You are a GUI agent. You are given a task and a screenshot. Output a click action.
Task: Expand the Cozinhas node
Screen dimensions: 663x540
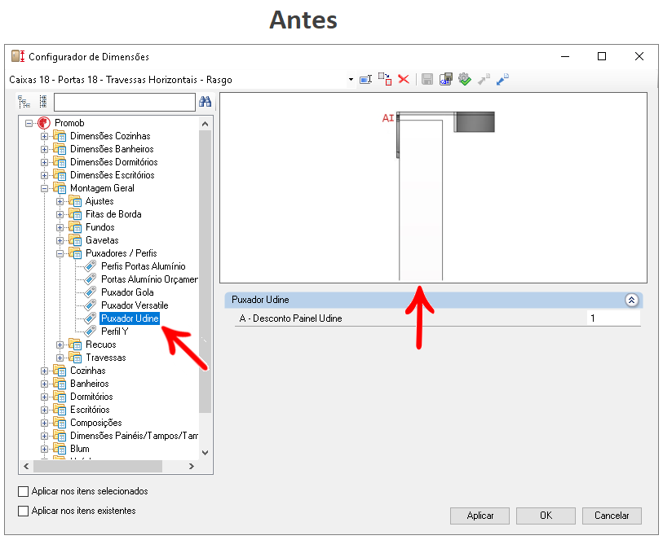pyautogui.click(x=44, y=371)
